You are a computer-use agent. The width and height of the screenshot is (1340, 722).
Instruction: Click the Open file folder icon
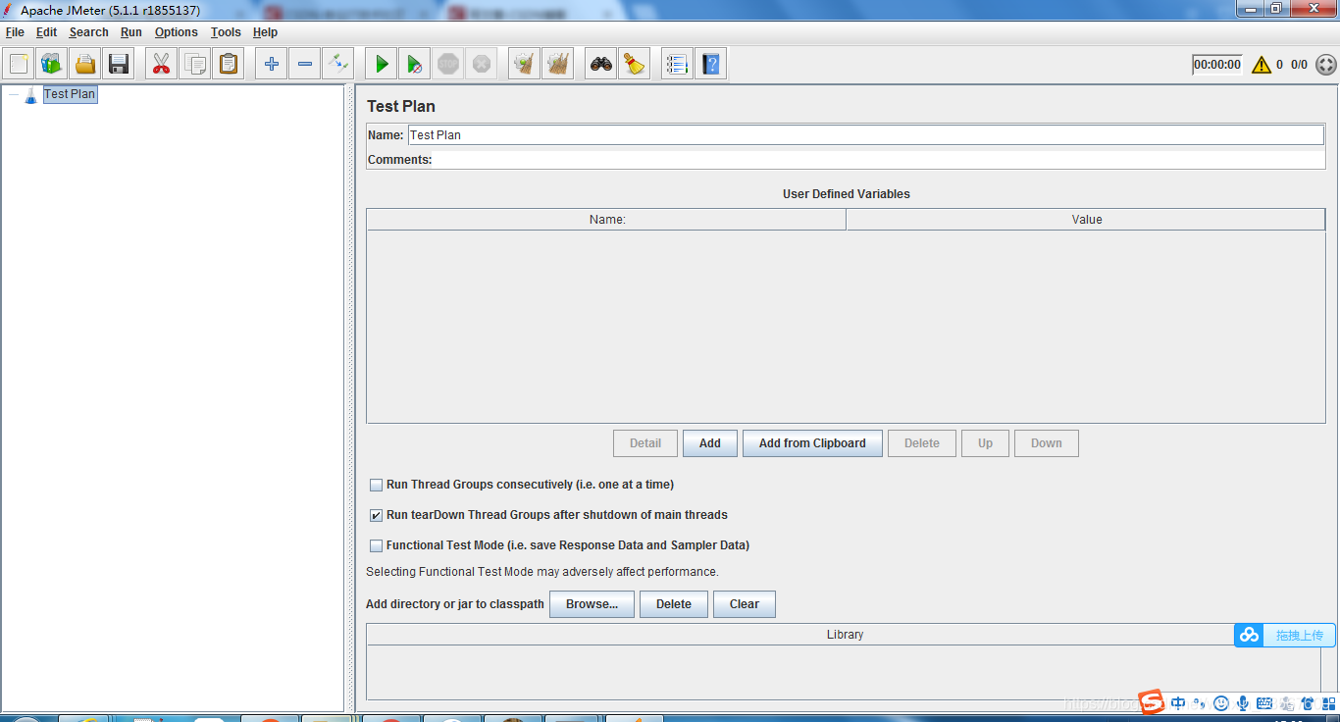[x=85, y=65]
